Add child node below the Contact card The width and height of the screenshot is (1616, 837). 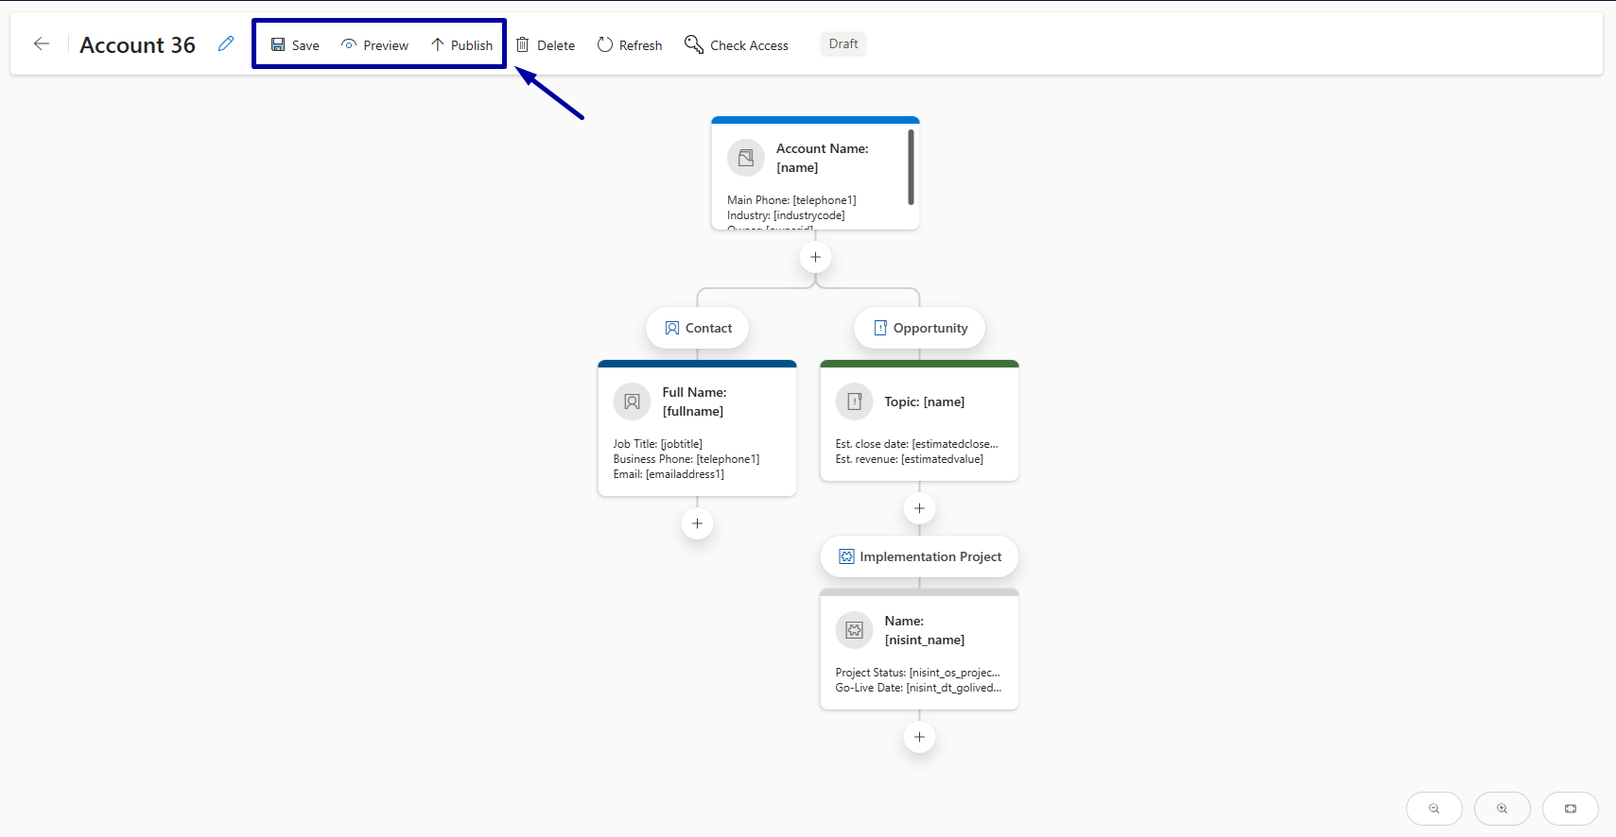(x=697, y=523)
